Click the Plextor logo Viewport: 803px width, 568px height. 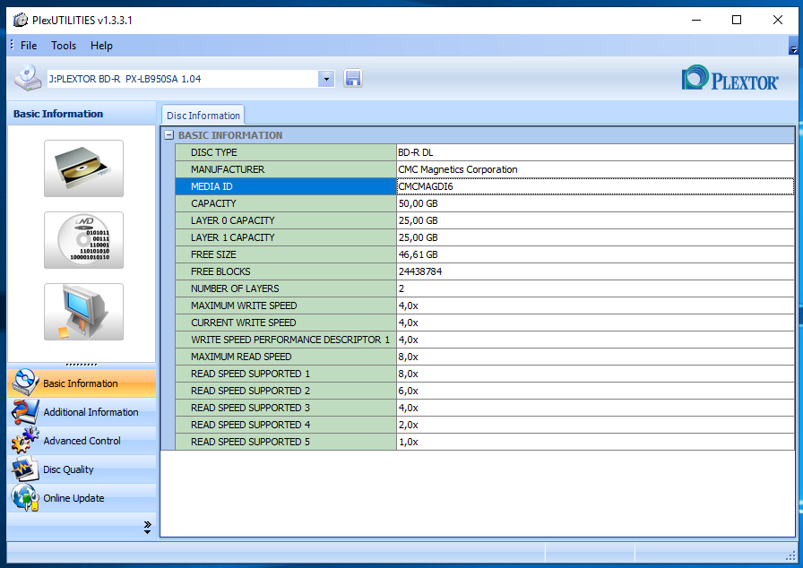coord(730,78)
